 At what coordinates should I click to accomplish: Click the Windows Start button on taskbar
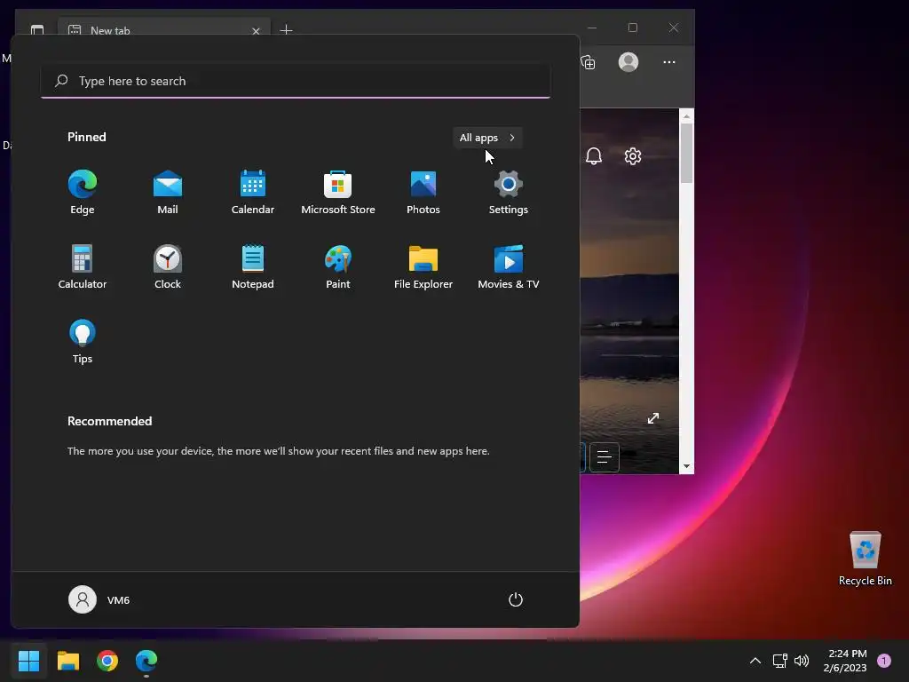point(28,661)
